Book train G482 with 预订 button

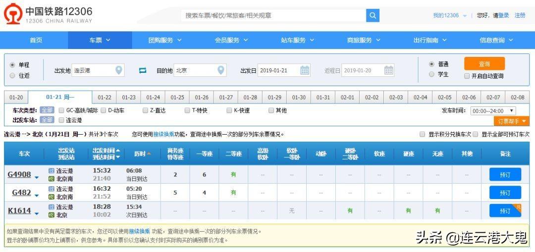coord(505,193)
